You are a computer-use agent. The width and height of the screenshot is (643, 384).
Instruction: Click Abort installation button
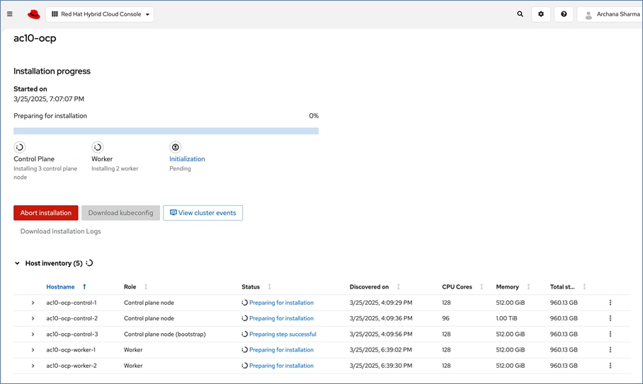tap(46, 213)
